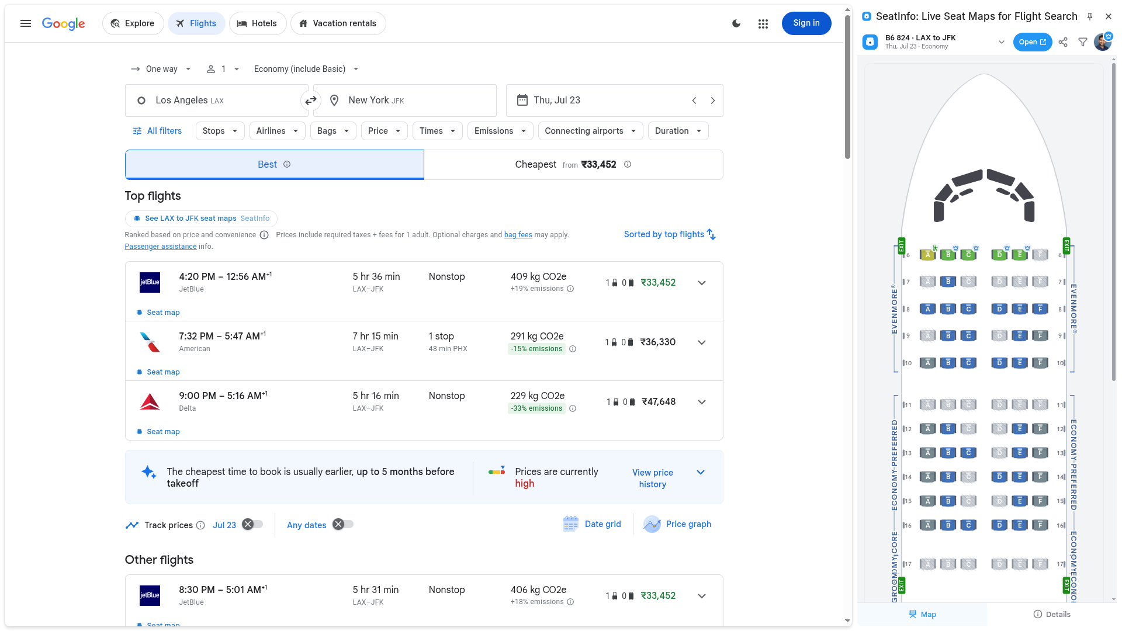Open the Explore tab
1122x631 pixels.
pyautogui.click(x=133, y=23)
